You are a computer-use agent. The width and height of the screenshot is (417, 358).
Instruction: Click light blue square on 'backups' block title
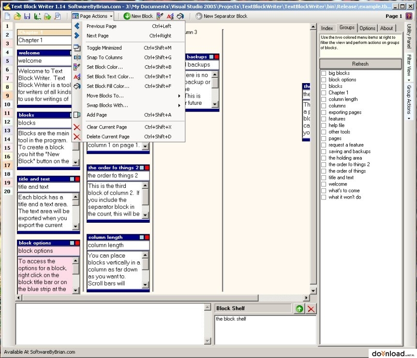(211, 57)
